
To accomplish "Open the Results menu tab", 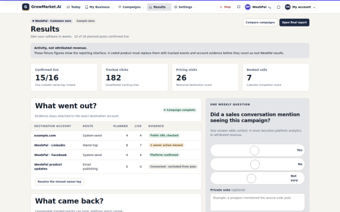I will [159, 7].
